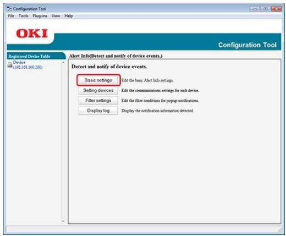Click the Display log button
Image resolution: width=286 pixels, height=236 pixels.
(98, 111)
